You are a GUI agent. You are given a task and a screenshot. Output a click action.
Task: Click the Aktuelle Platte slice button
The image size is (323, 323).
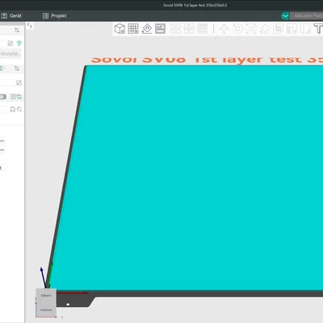coord(307,16)
